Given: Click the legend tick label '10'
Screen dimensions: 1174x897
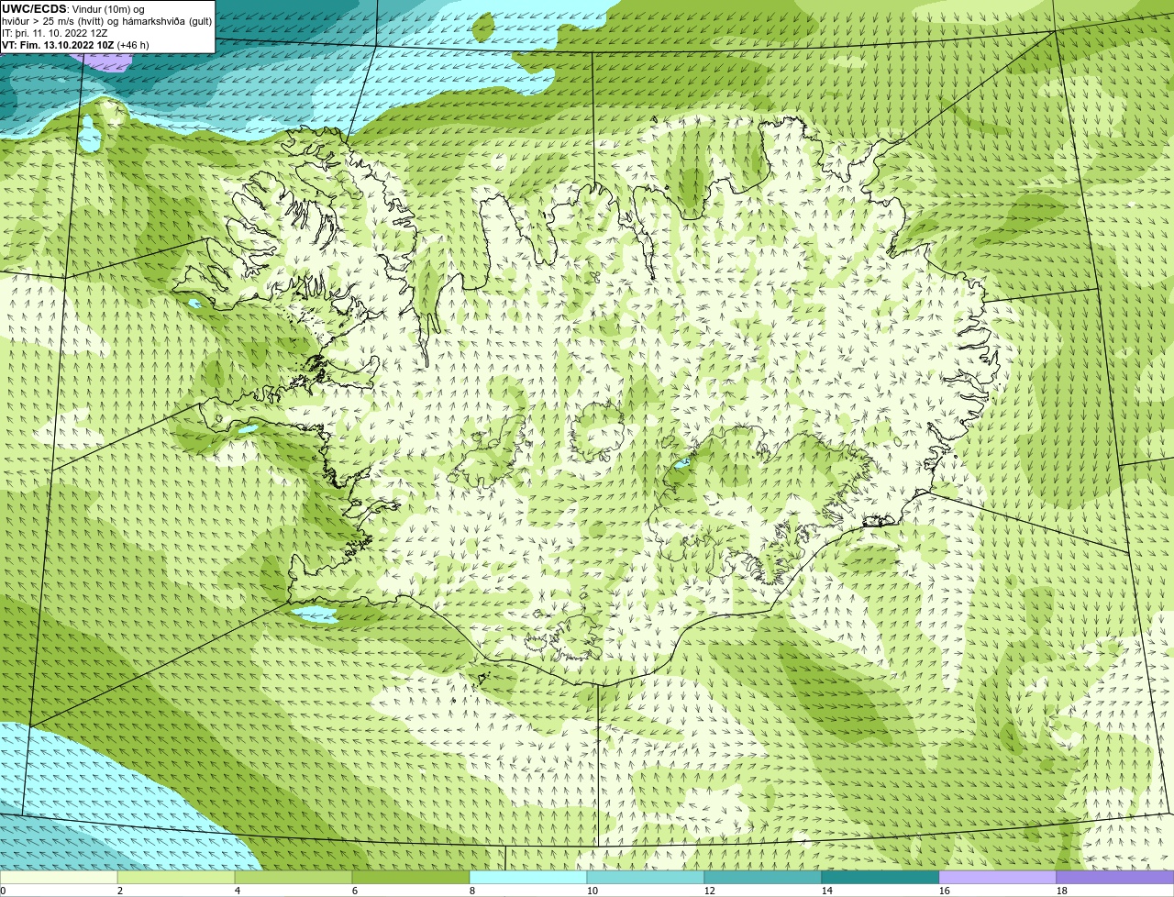Looking at the screenshot, I should pos(593,891).
